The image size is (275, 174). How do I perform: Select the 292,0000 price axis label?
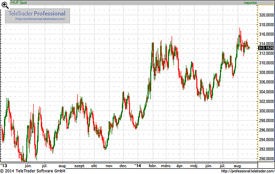(x=267, y=149)
